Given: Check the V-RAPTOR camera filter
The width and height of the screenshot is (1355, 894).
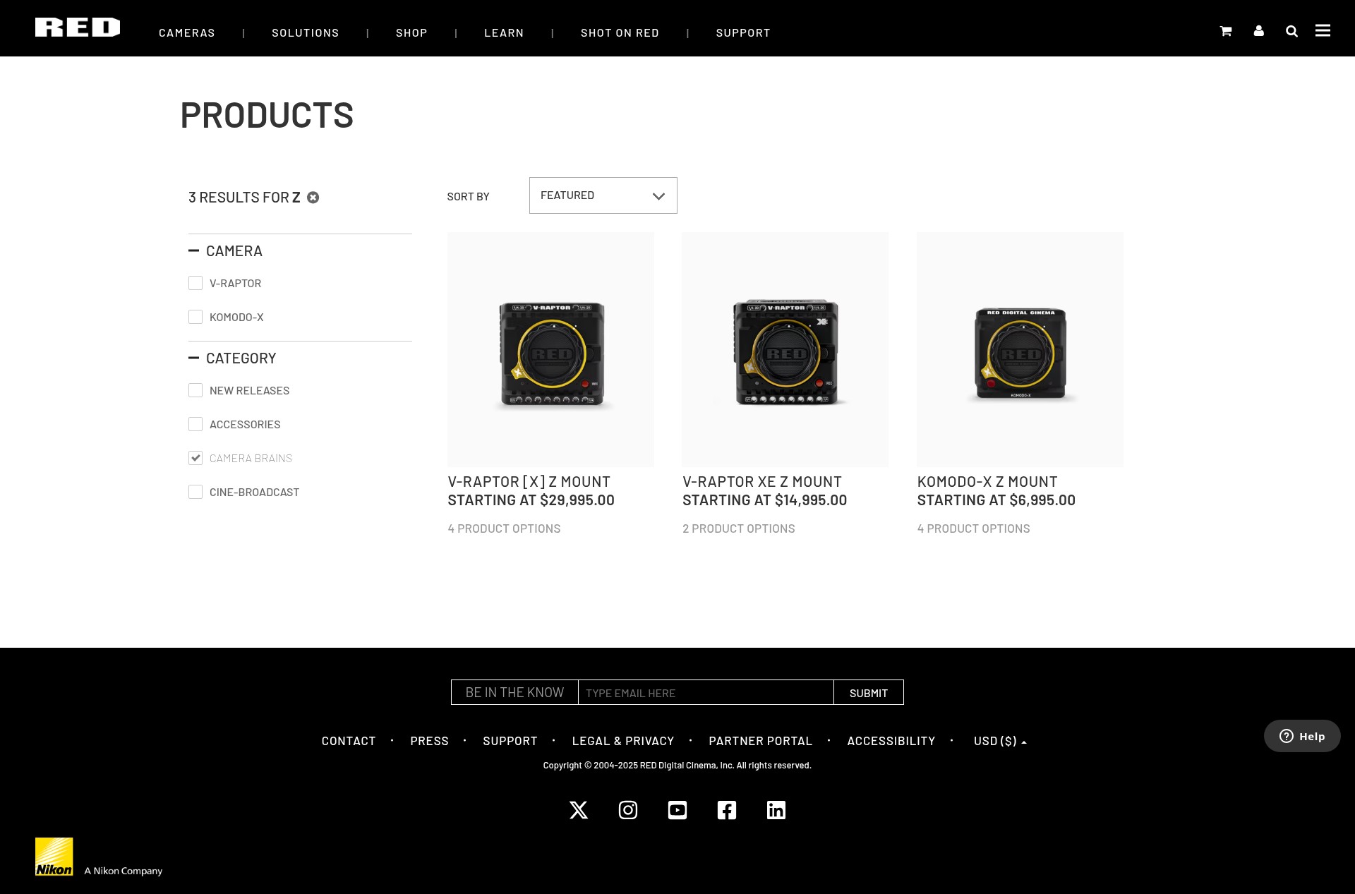Looking at the screenshot, I should [x=195, y=283].
